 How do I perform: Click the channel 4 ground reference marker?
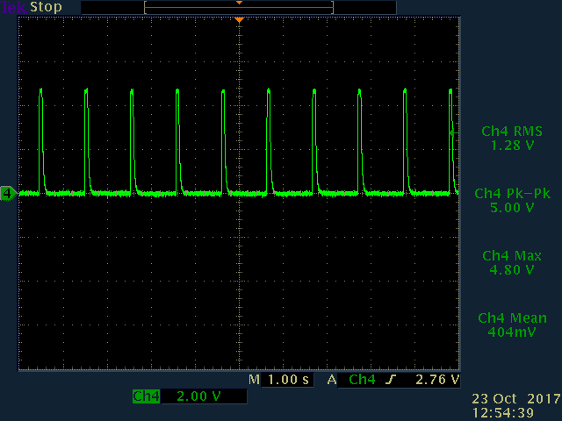8,193
